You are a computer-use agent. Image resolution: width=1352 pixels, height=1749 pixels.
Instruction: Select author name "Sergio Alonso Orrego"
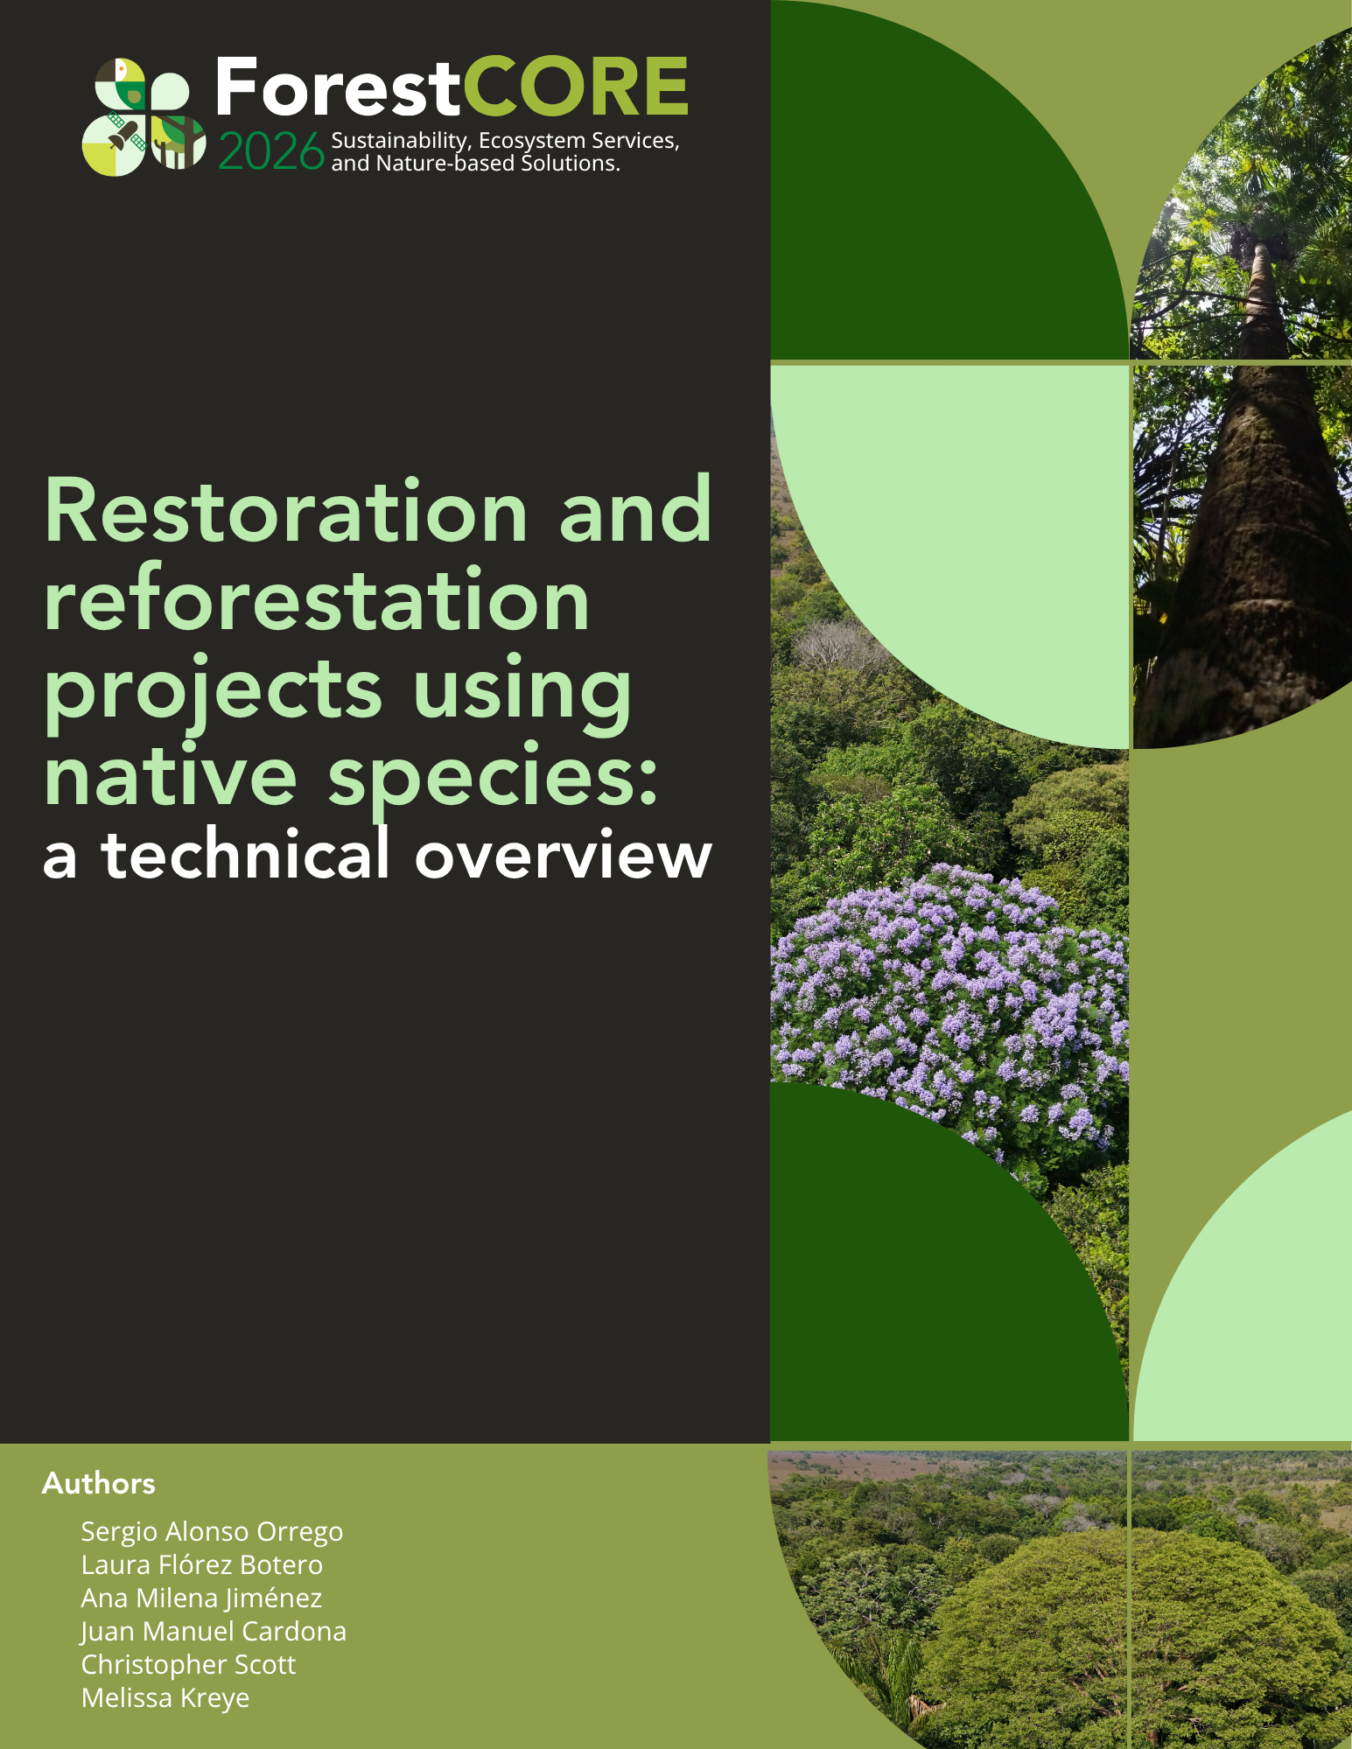212,1531
